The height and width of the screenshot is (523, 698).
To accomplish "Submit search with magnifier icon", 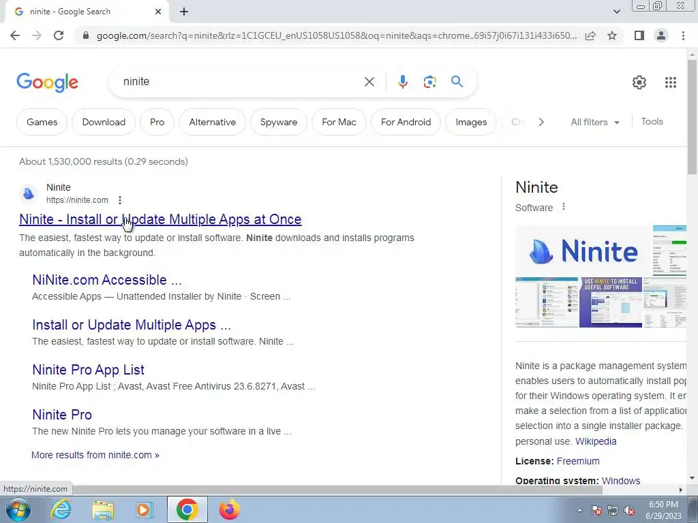I will (457, 82).
